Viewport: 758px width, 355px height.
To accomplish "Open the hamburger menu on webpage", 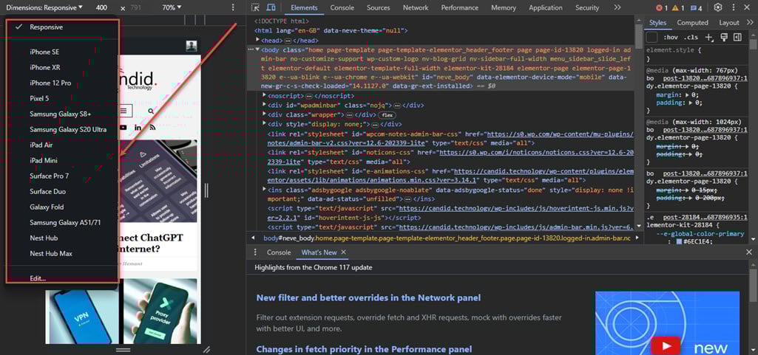I will (123, 111).
